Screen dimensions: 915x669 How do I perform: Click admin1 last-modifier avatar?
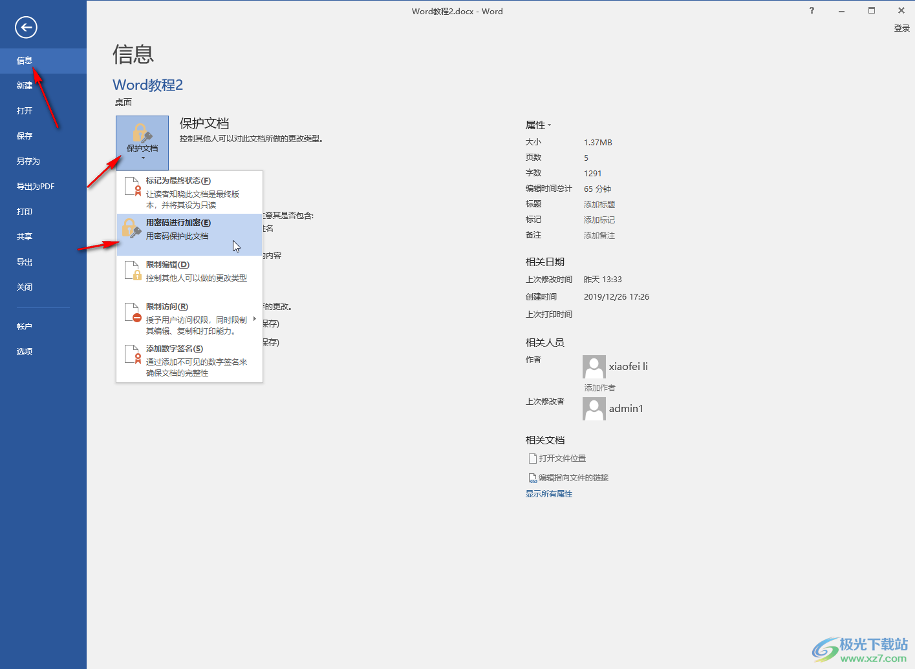pos(594,409)
